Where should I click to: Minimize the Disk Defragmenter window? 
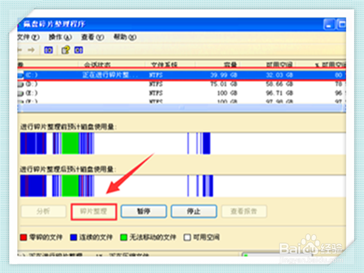[x=329, y=25]
